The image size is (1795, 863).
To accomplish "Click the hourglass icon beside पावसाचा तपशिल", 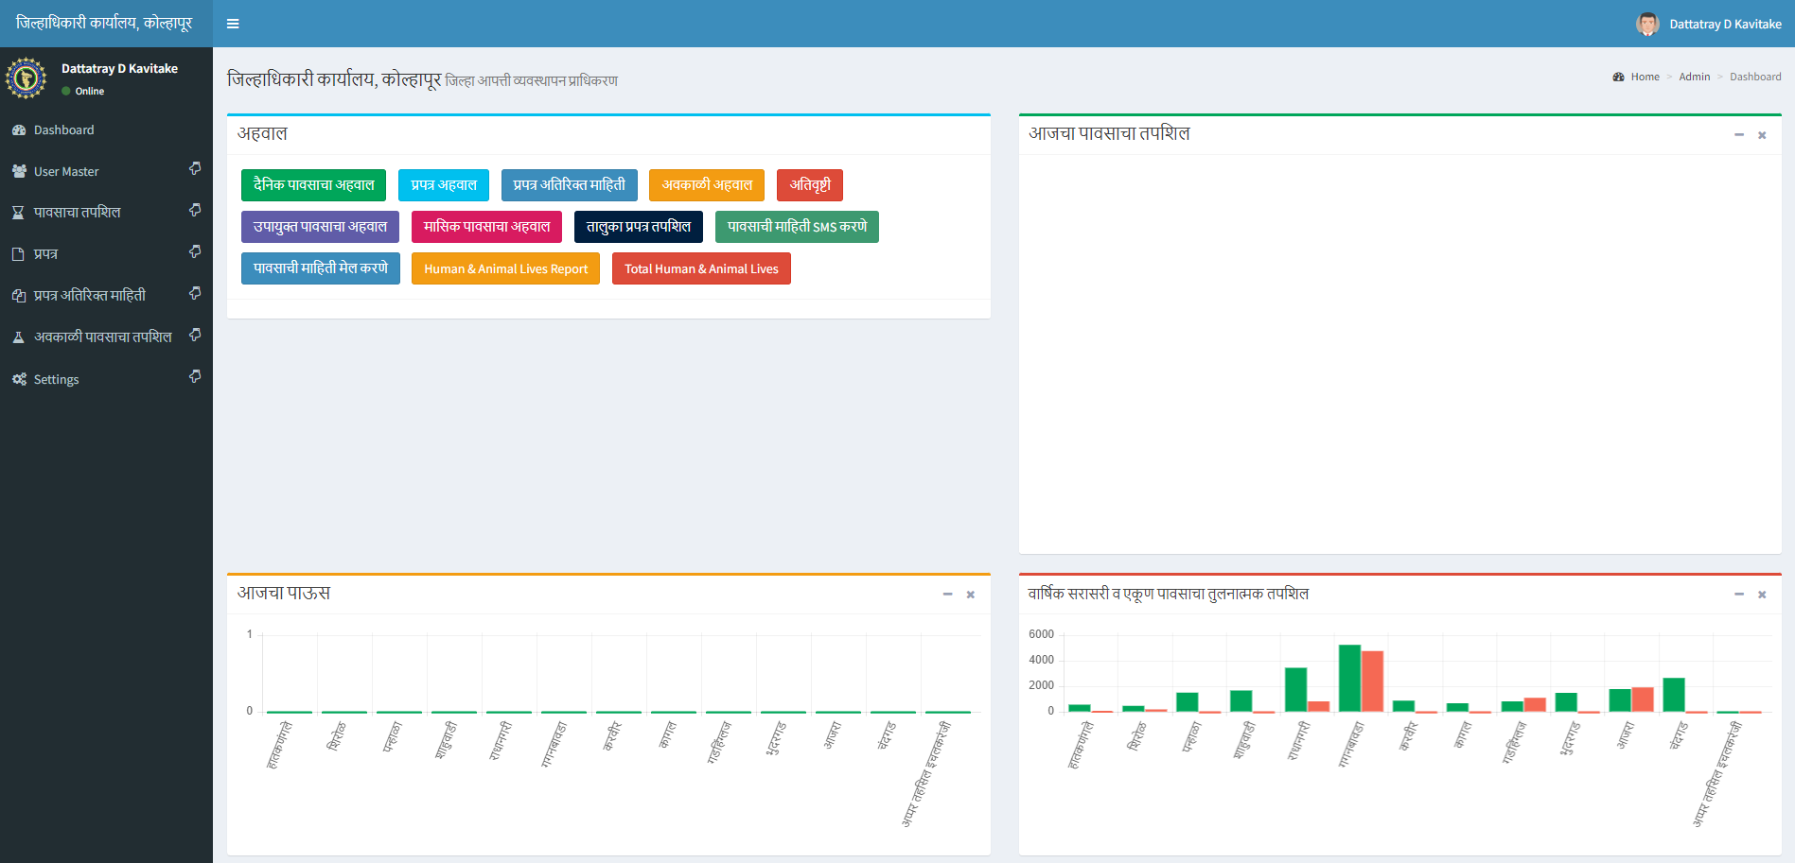I will [x=18, y=213].
